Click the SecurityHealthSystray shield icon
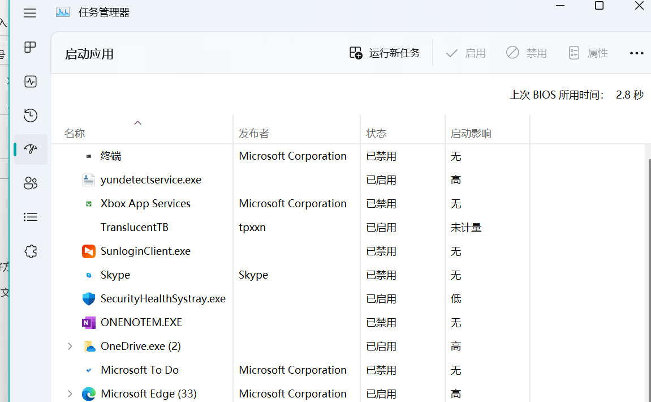 tap(88, 298)
